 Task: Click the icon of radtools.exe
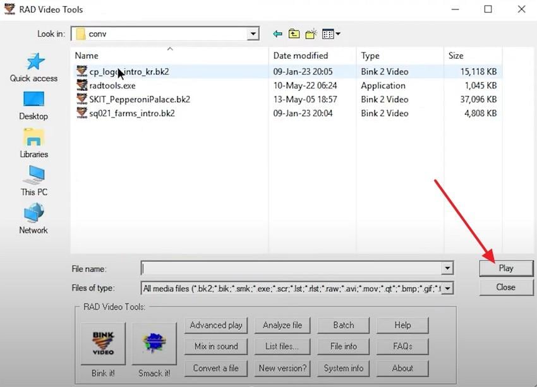point(82,85)
